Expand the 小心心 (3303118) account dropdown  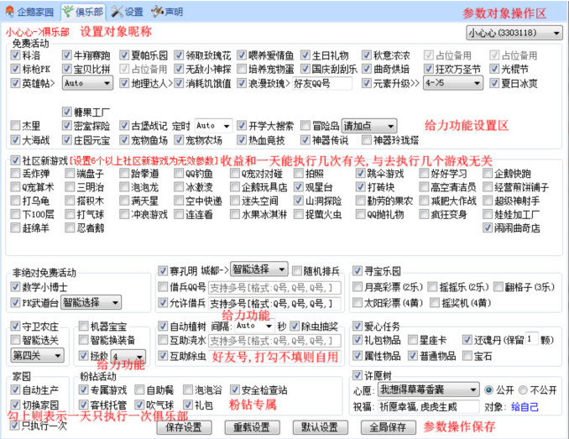click(x=513, y=34)
